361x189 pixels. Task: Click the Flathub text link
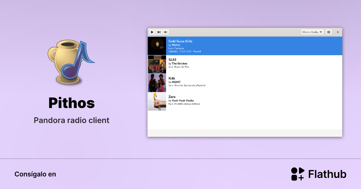(327, 174)
